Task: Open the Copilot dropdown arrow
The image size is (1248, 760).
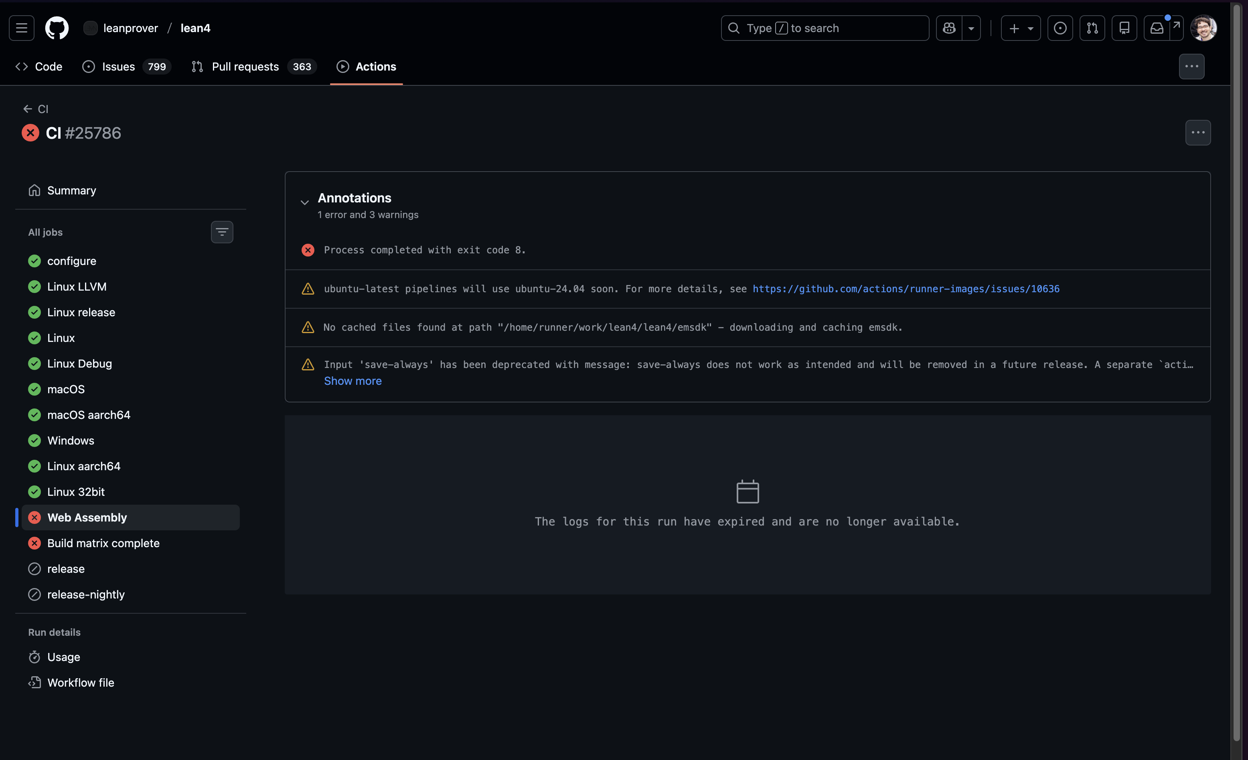Action: (x=971, y=28)
